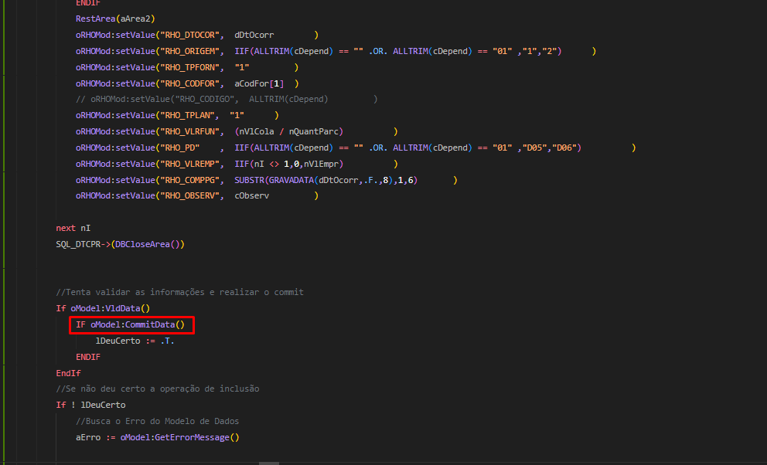This screenshot has height=465, width=767.
Task: Click the commented-out RHO_CODIGO line
Action: 227,99
